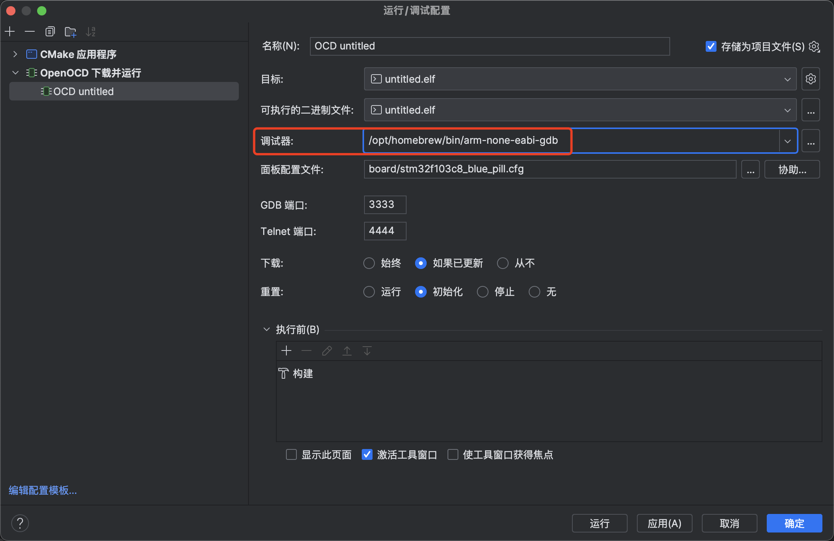This screenshot has height=541, width=834.
Task: Select OCD untitled configuration in tree
Action: coord(83,92)
